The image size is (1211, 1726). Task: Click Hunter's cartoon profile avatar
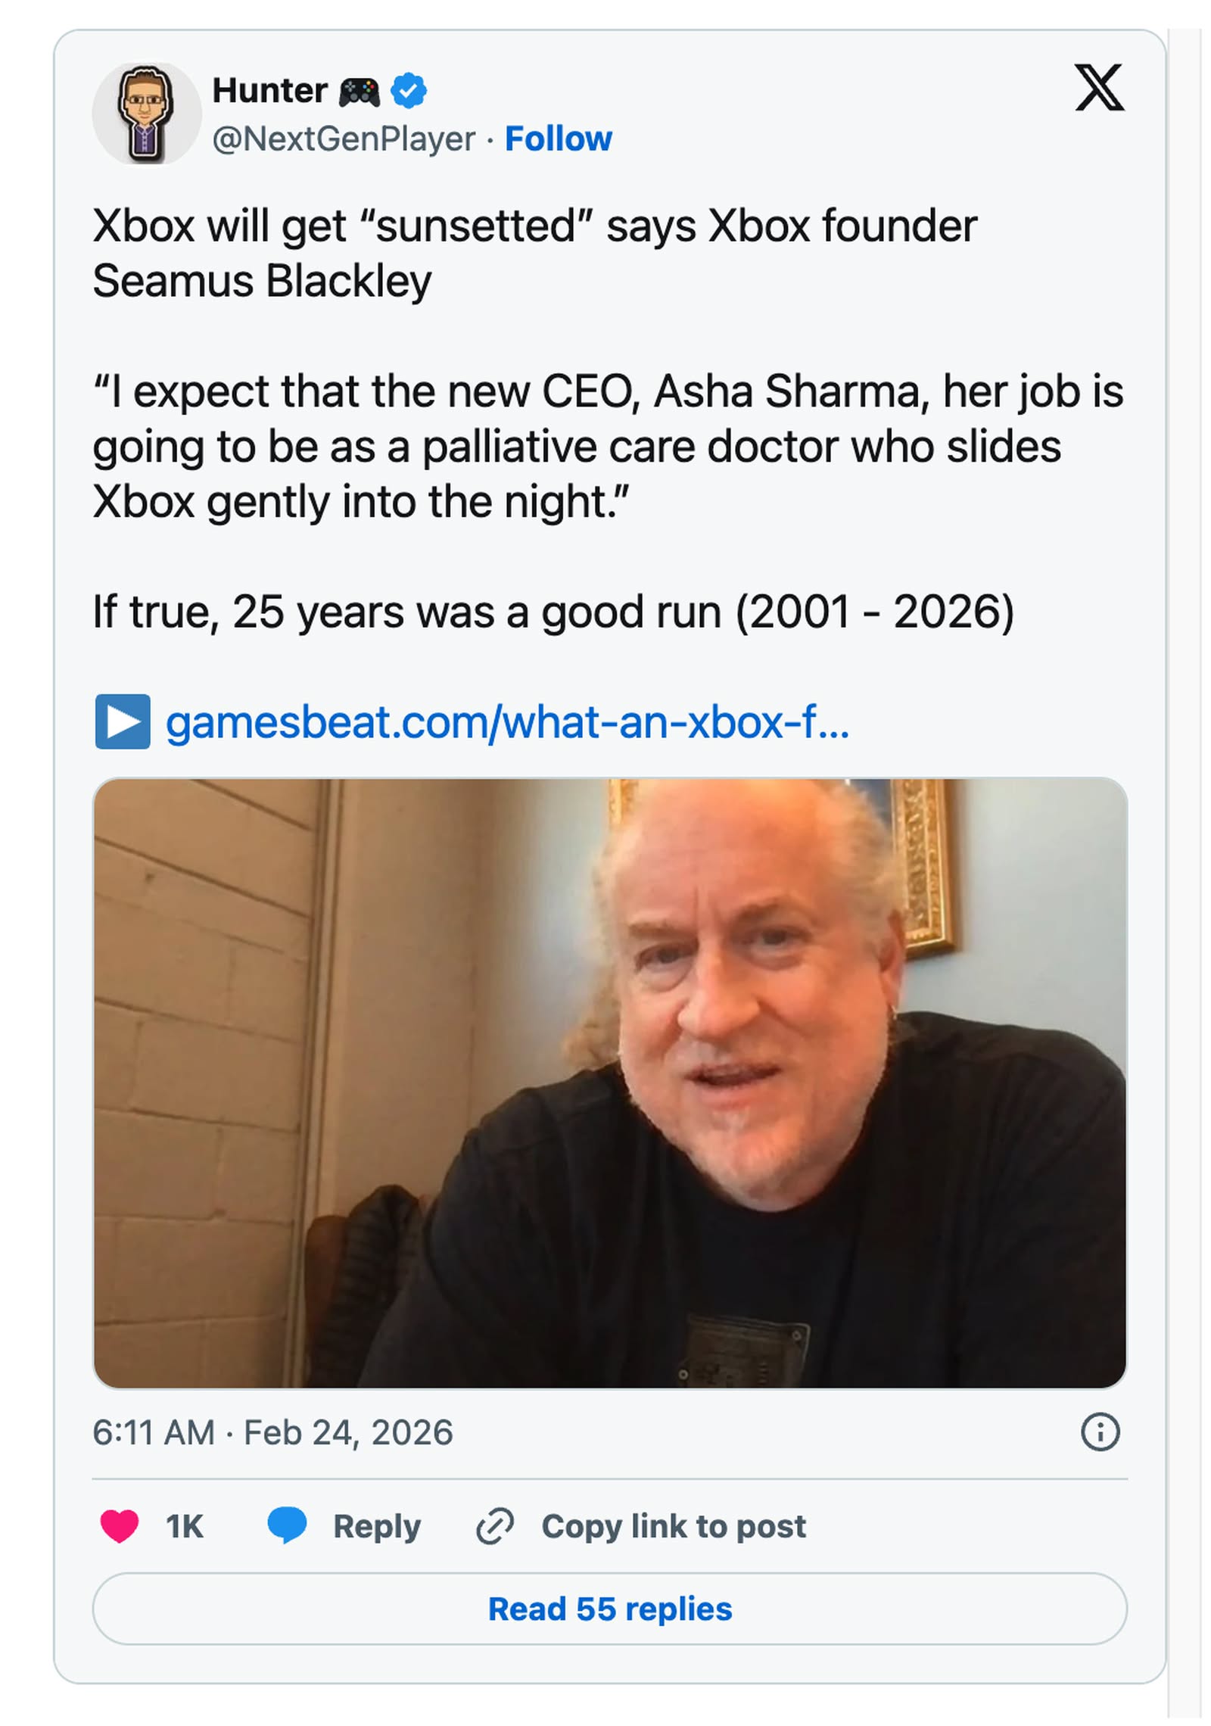click(146, 114)
